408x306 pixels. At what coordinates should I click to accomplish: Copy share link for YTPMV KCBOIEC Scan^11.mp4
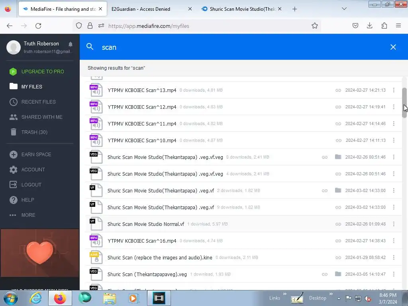pyautogui.click(x=338, y=124)
